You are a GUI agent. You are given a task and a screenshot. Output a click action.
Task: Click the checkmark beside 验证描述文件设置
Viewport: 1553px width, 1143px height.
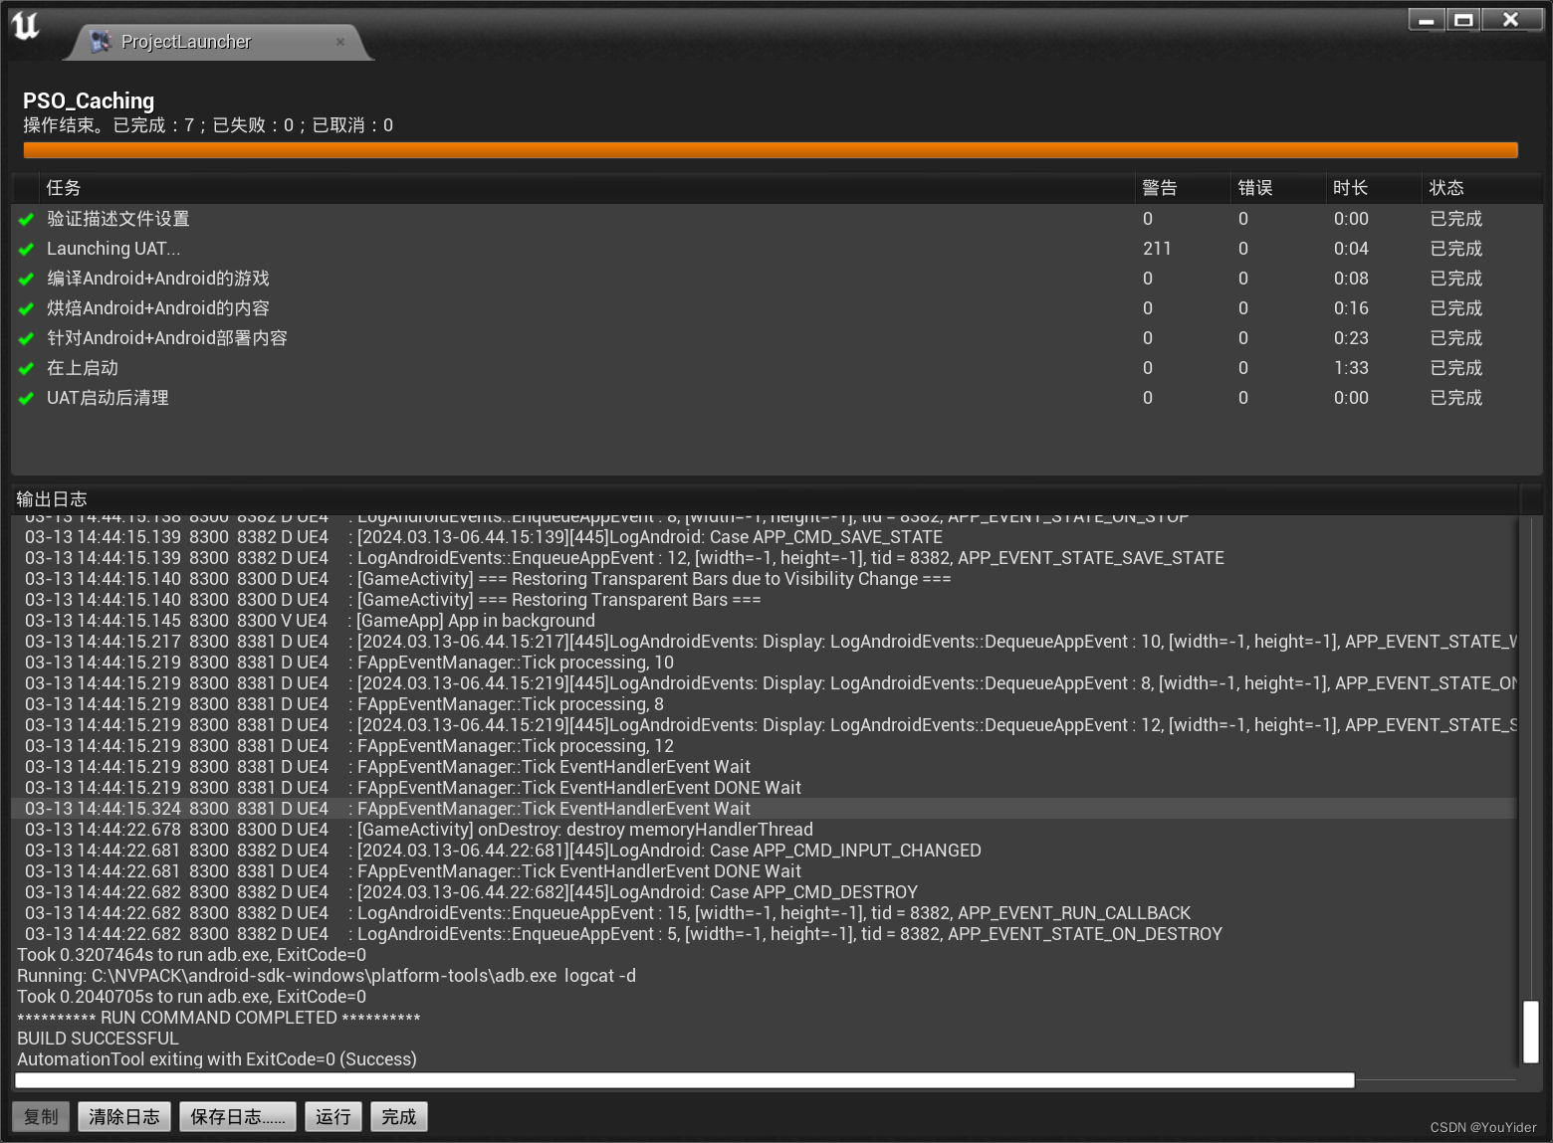[x=26, y=219]
